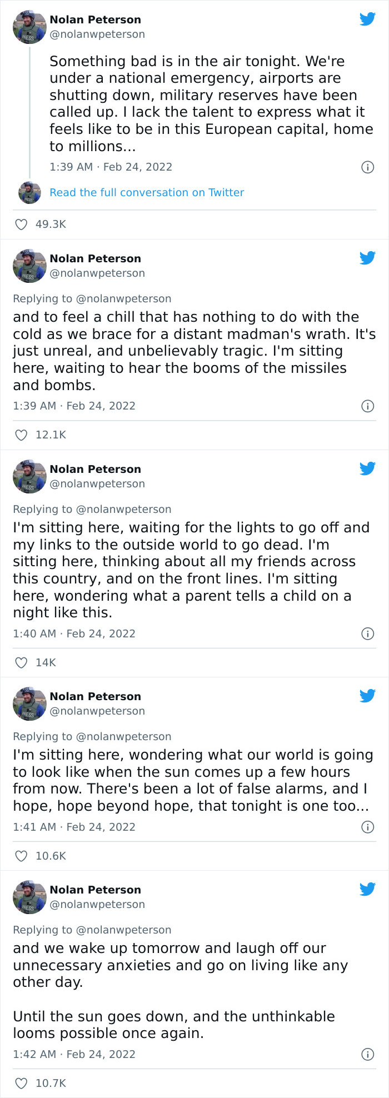389x1098 pixels.
Task: Click the Twitter bird icon on the first tweet
Action: point(368,18)
